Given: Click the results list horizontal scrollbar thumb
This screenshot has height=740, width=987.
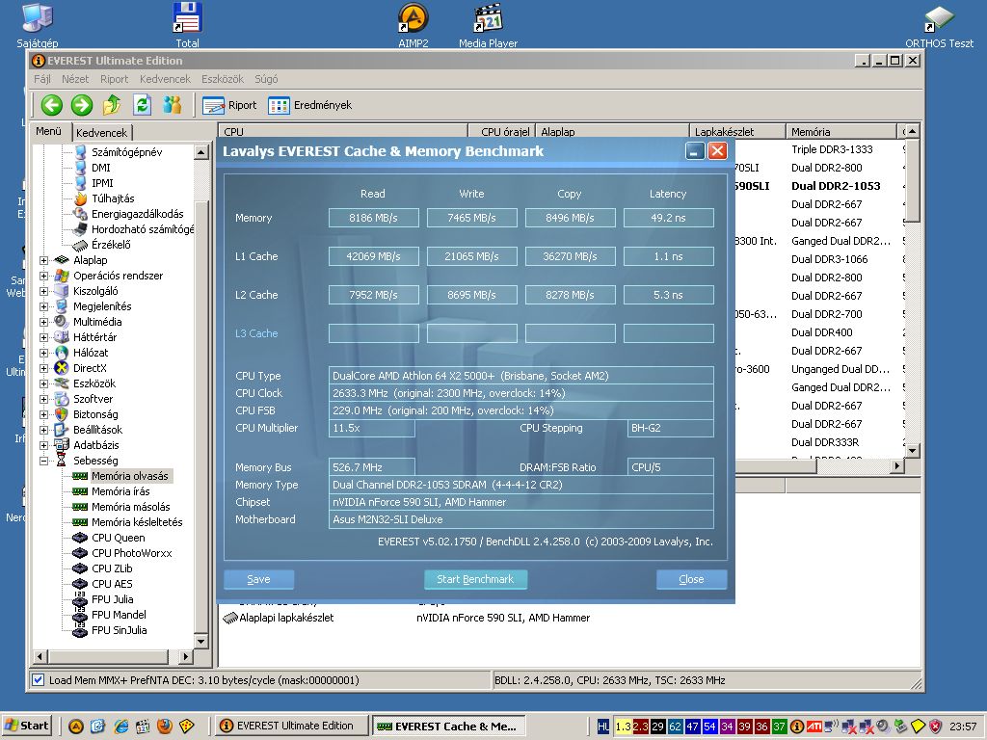Looking at the screenshot, I should coord(776,466).
